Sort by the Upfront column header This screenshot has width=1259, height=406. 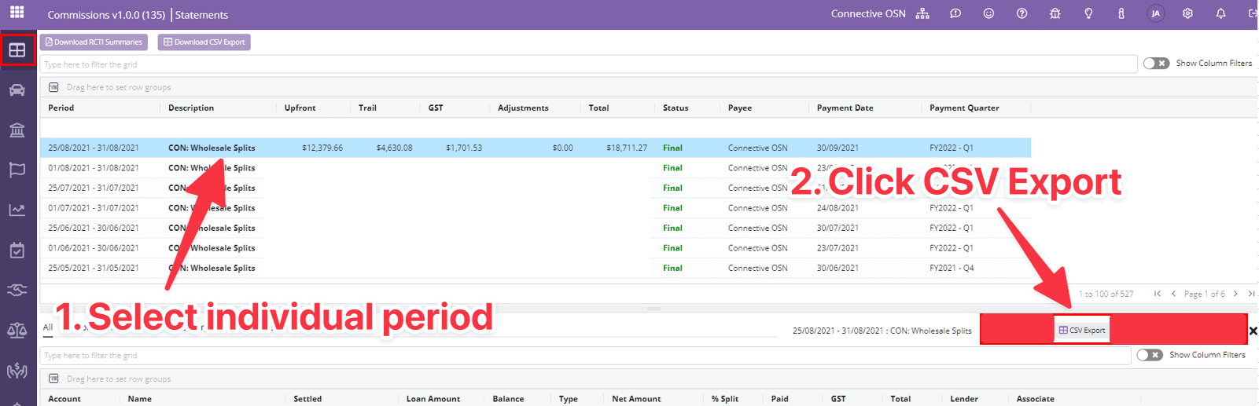tap(300, 108)
